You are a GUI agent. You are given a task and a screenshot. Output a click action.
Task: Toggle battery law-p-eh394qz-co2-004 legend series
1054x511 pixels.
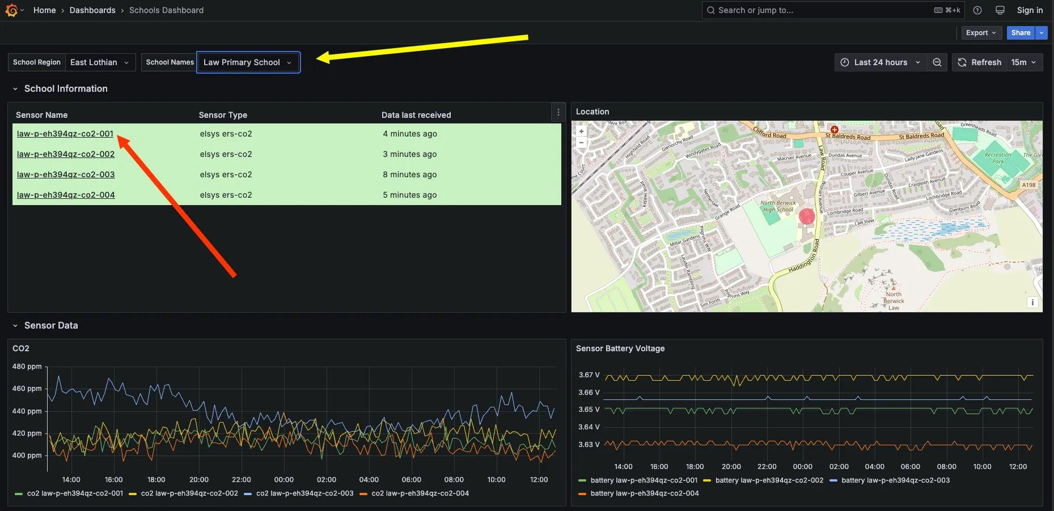(645, 493)
